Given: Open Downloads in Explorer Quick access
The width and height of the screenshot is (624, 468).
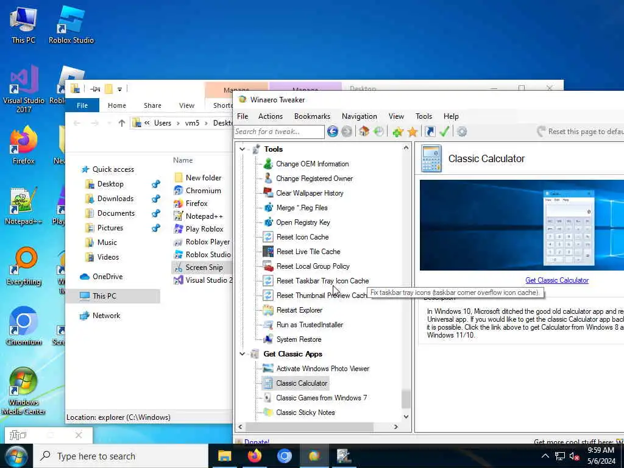Looking at the screenshot, I should (x=115, y=198).
